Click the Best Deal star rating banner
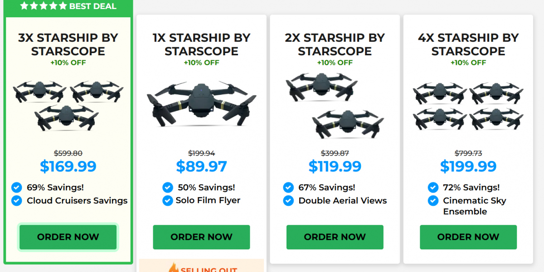The width and height of the screenshot is (544, 272). (68, 6)
